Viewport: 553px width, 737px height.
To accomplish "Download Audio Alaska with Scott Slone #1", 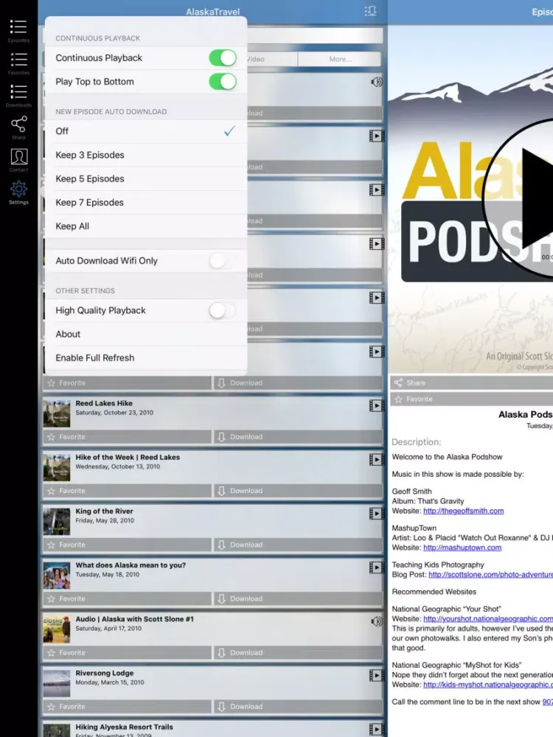I will 298,653.
